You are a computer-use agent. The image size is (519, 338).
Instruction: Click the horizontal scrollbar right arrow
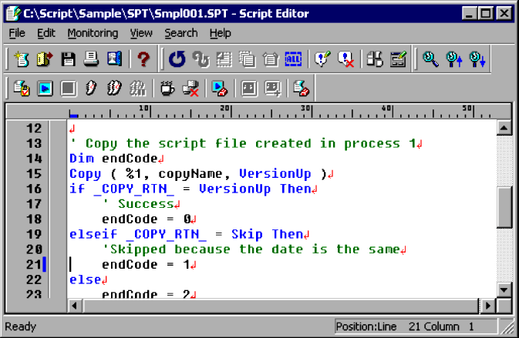[x=487, y=306]
